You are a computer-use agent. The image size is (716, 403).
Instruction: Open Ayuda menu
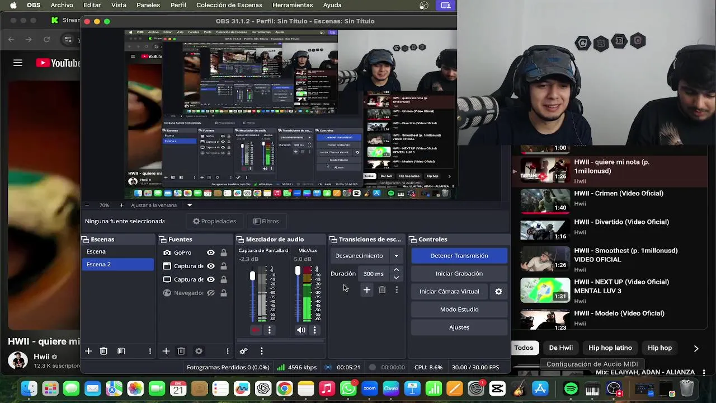(x=332, y=5)
